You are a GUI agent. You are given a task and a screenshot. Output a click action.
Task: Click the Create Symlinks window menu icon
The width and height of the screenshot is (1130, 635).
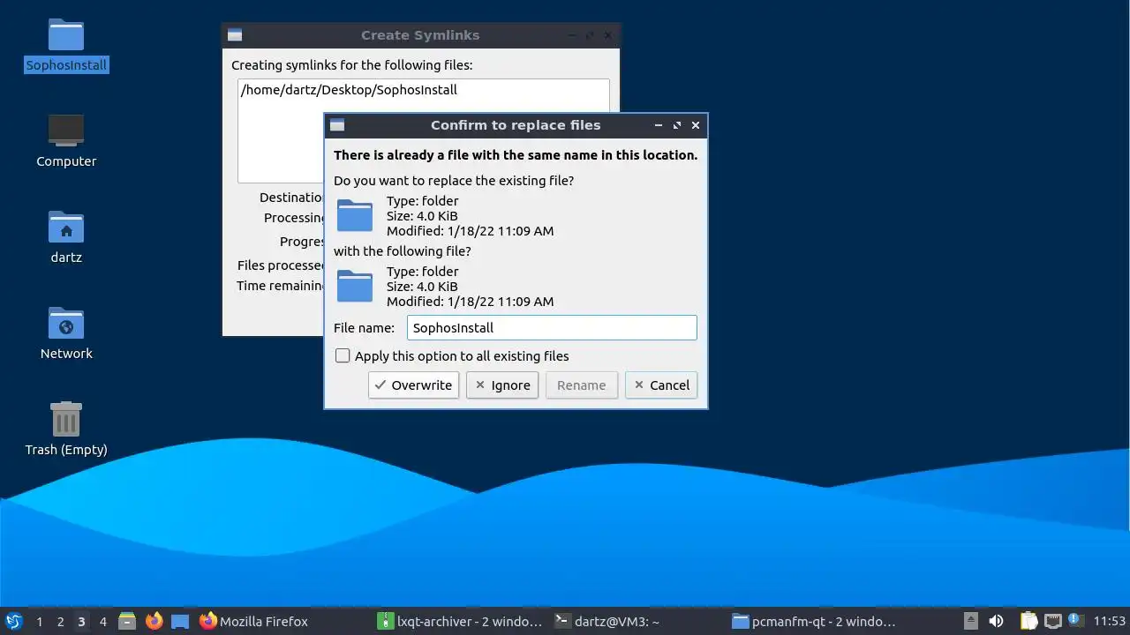point(235,35)
